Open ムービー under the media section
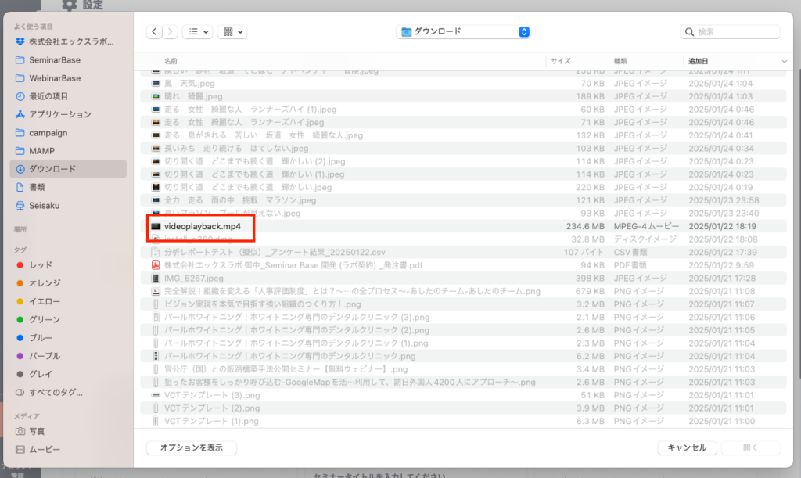Viewport: 801px width, 478px height. click(42, 450)
